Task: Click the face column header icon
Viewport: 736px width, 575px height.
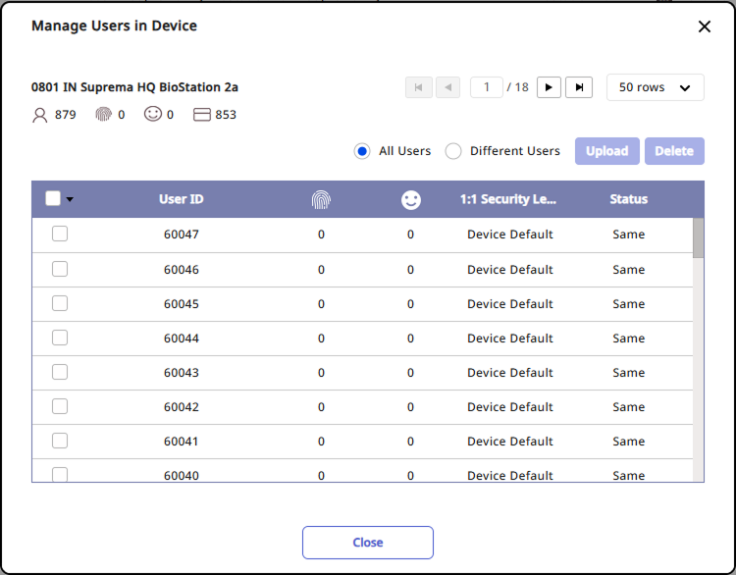Action: tap(410, 199)
